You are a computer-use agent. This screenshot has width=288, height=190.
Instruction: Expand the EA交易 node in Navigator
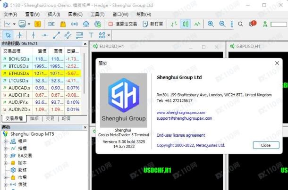(6, 156)
